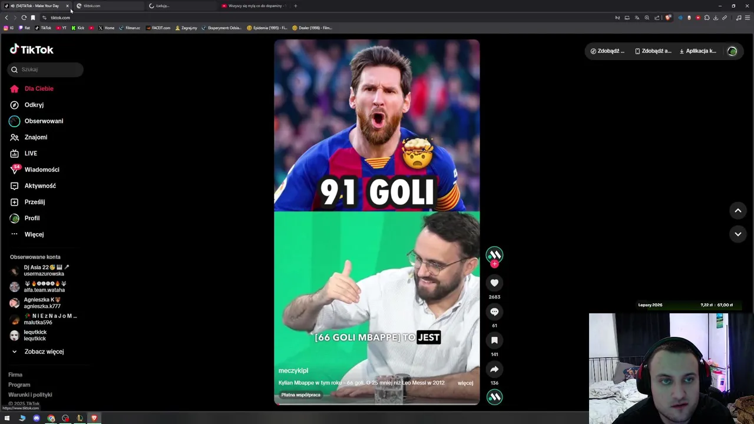Open the sound disc icon below share

pos(494,397)
